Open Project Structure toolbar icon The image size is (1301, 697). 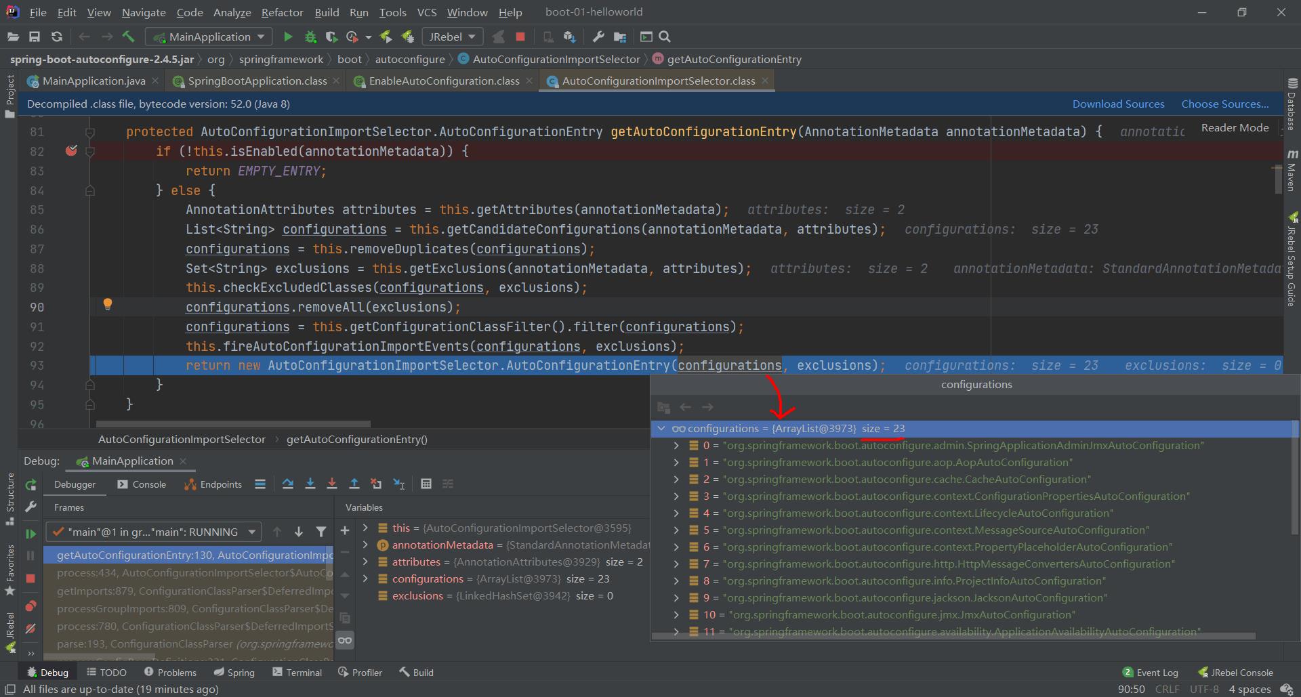(x=620, y=37)
